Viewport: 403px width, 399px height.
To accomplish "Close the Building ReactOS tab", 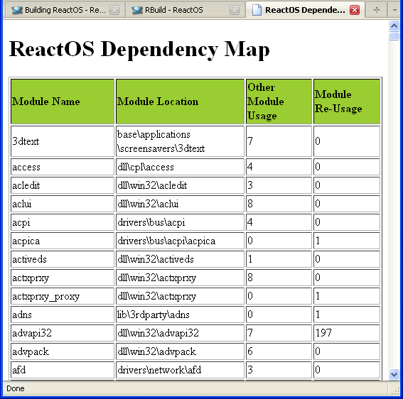I will click(x=114, y=10).
